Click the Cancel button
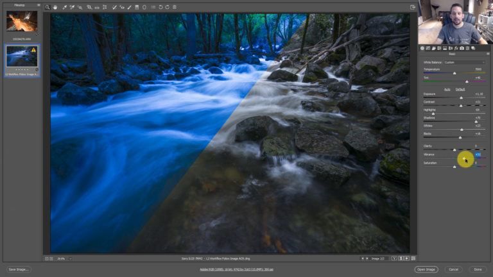This screenshot has width=493, height=277. pyautogui.click(x=453, y=269)
